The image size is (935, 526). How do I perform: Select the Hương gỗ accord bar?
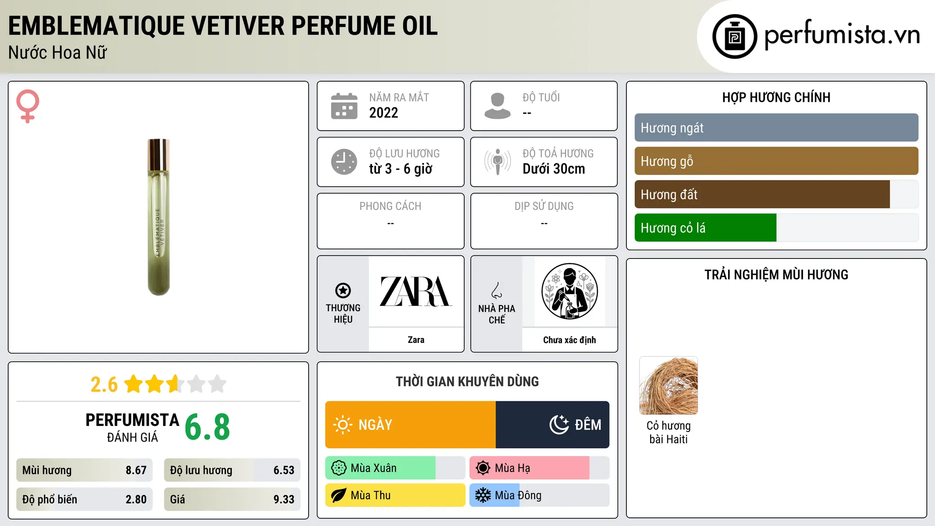[x=776, y=161]
